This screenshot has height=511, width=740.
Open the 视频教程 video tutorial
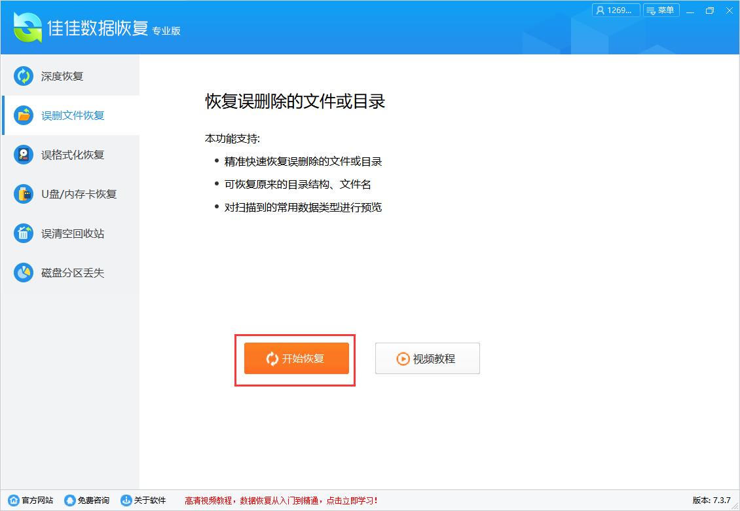(427, 358)
